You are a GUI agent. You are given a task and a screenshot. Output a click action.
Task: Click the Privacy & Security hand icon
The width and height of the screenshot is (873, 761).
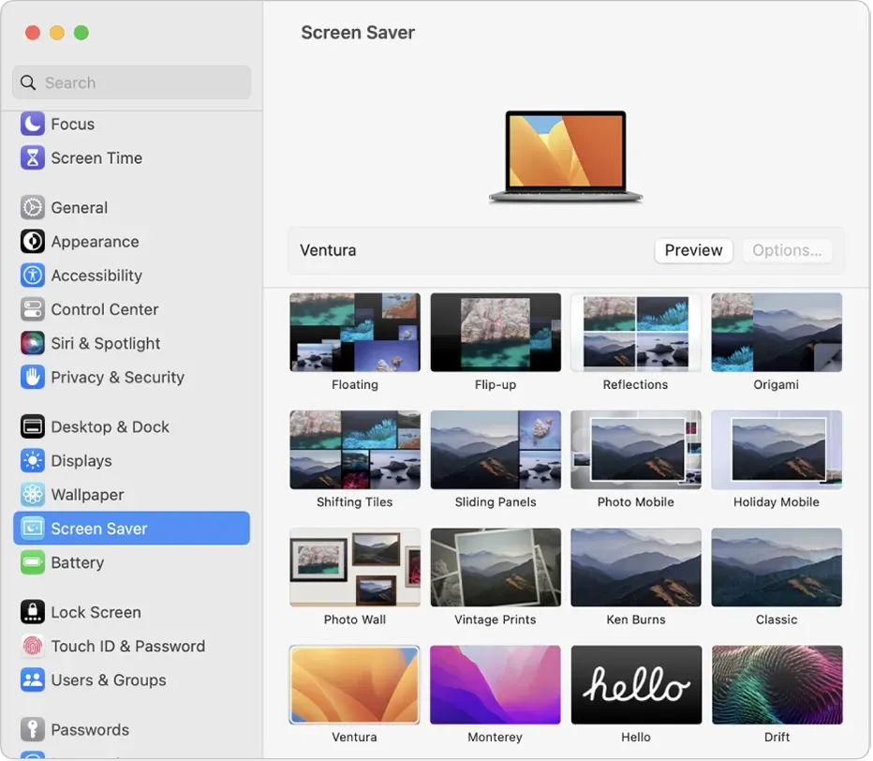pyautogui.click(x=33, y=377)
